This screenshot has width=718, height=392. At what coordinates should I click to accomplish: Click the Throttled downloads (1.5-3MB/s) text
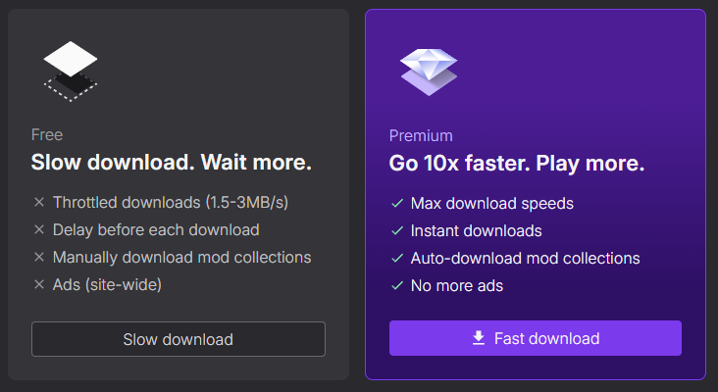(171, 203)
